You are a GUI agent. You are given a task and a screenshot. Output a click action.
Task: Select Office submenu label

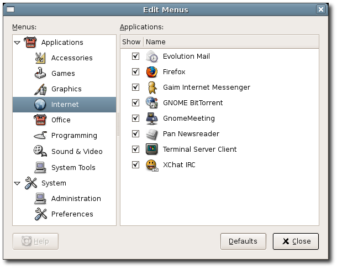pyautogui.click(x=61, y=120)
